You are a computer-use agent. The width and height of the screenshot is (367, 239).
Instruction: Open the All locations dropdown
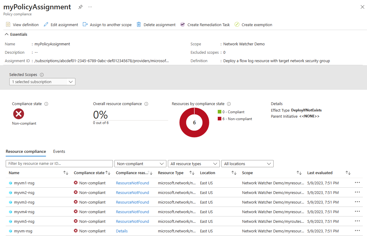[x=247, y=164]
